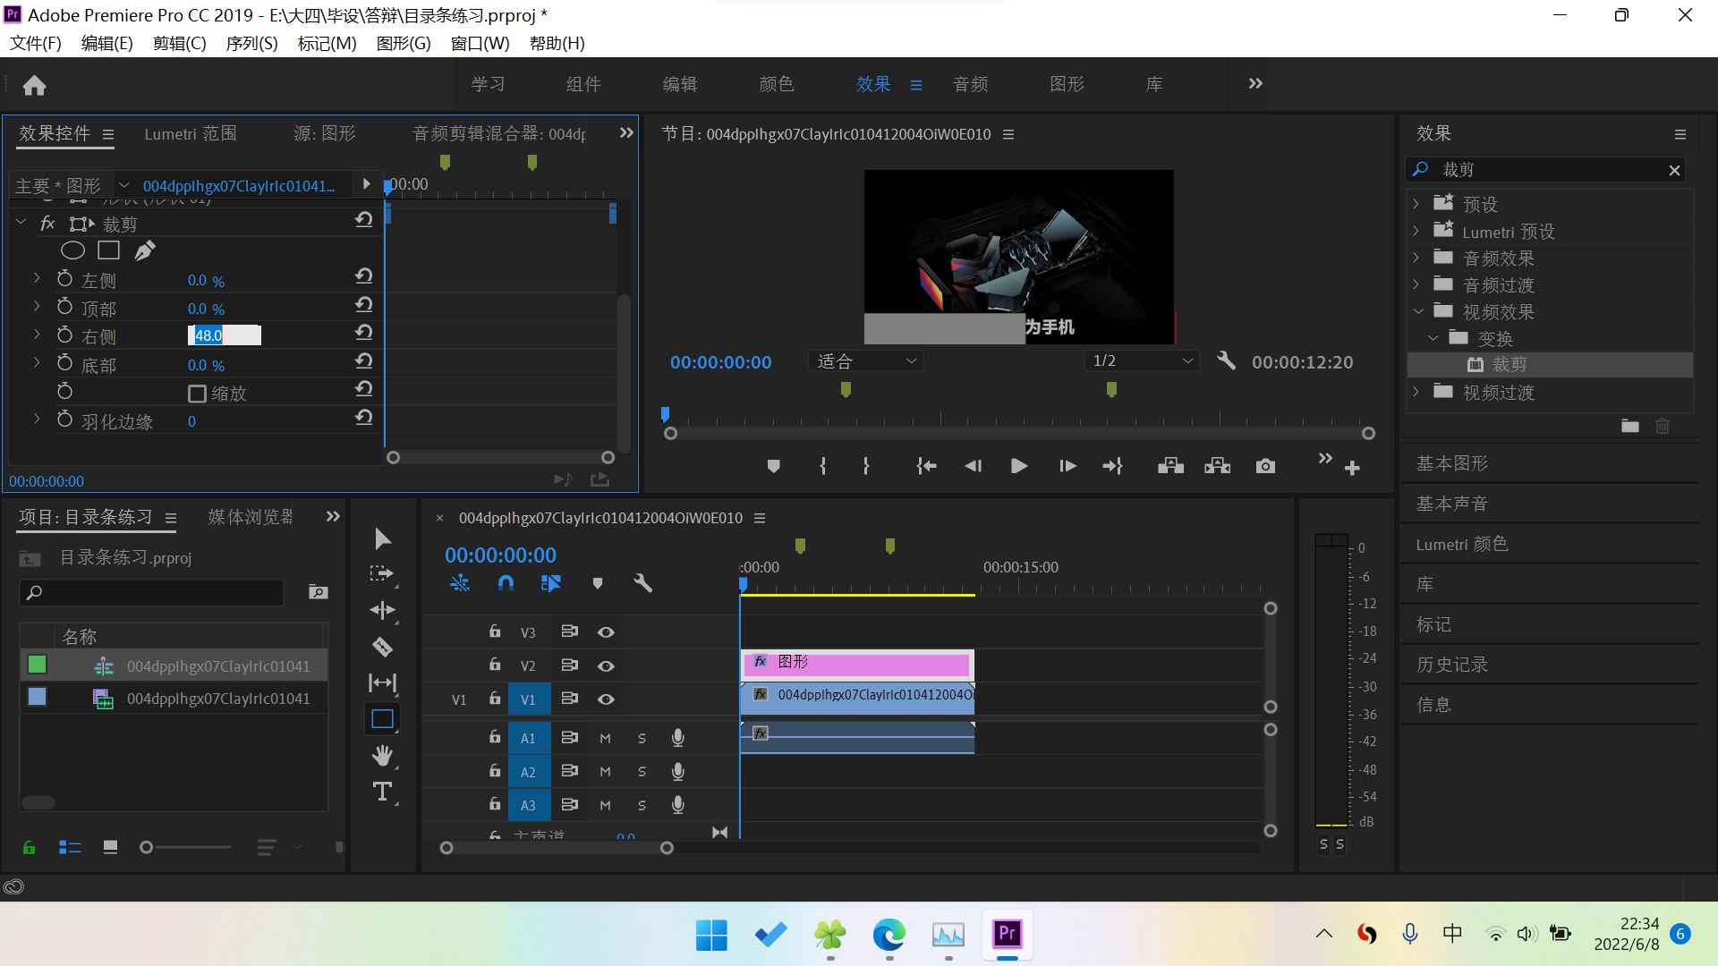Select the free draw bezier pen mask
This screenshot has height=966, width=1718.
click(x=145, y=250)
